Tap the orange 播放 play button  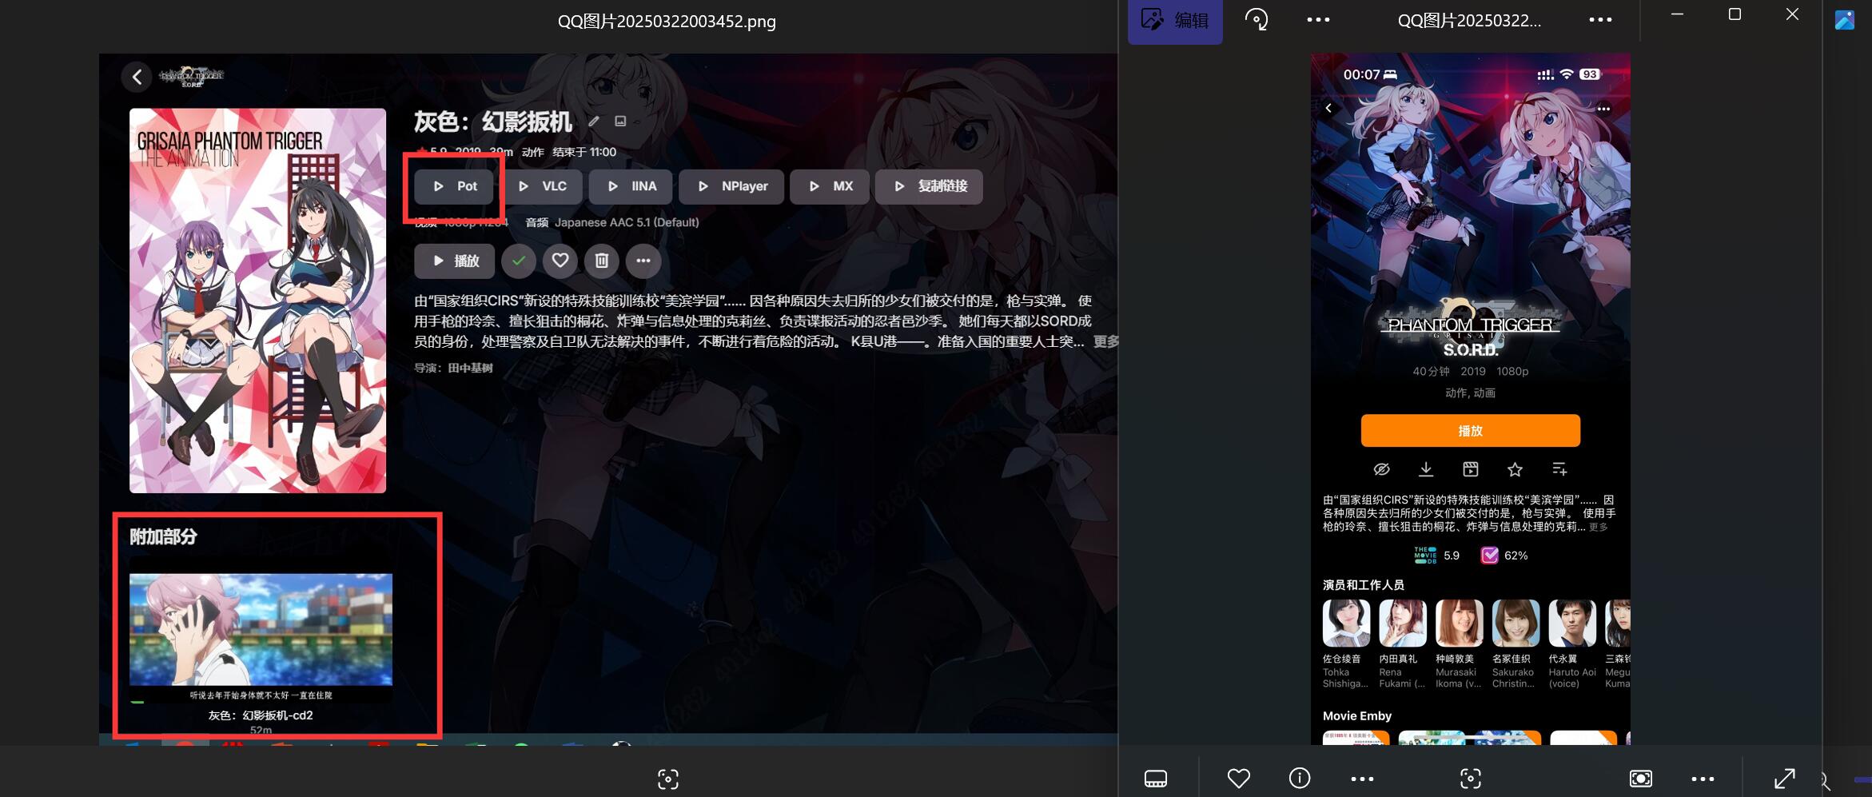coord(1471,431)
